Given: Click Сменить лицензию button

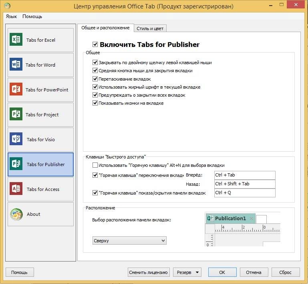Looking at the screenshot, I should coord(149,272).
